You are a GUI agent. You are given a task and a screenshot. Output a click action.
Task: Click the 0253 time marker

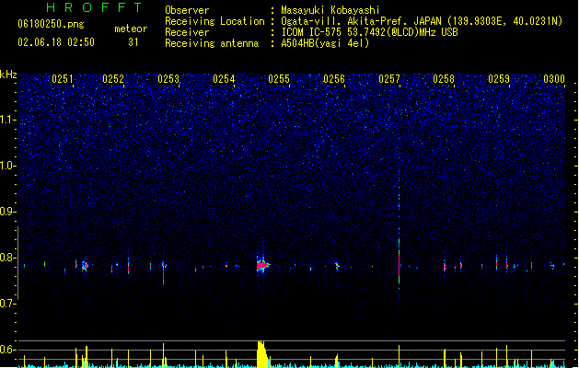click(168, 79)
